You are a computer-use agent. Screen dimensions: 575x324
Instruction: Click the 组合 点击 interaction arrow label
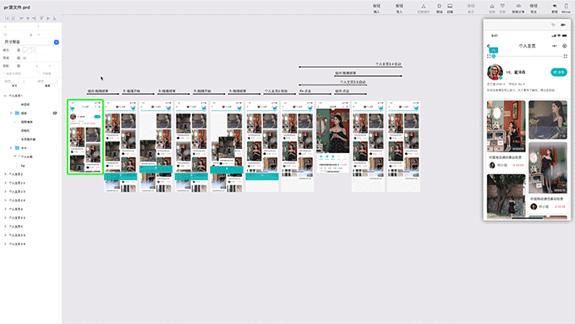342,91
